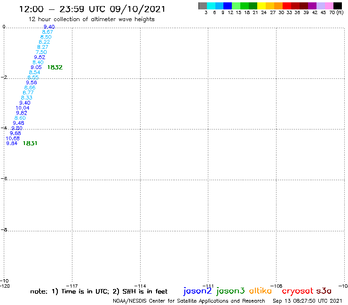The height and width of the screenshot is (305, 348).
Task: Click the orange swatch in the color scale
Action: tap(278, 6)
